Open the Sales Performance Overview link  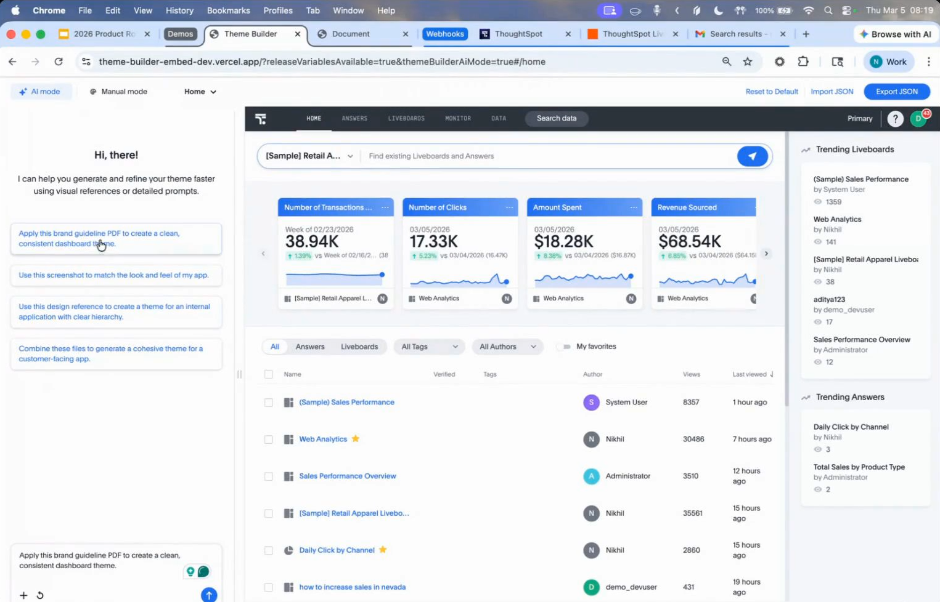coord(347,476)
